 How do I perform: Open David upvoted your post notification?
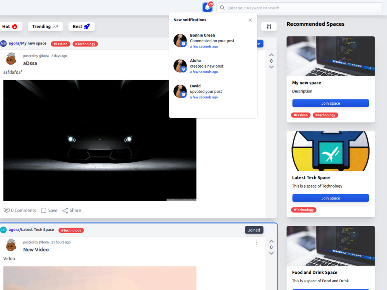tap(213, 92)
